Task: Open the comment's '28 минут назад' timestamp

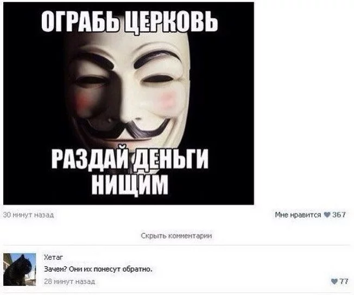Action: [69, 281]
